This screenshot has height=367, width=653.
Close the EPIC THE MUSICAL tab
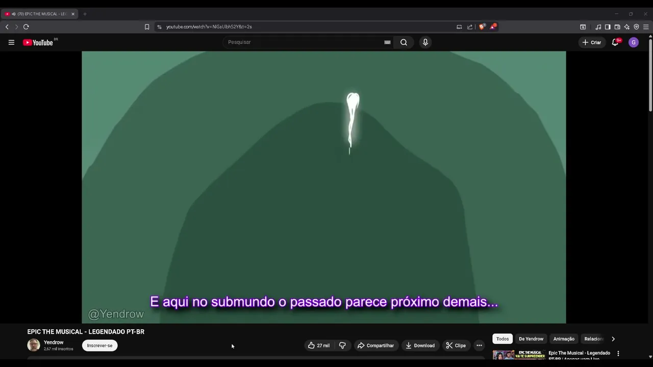(73, 14)
